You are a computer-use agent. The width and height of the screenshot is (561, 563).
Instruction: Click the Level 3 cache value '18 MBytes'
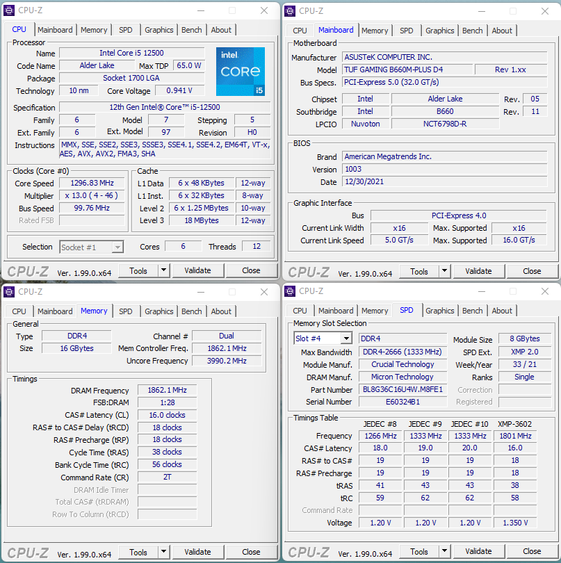point(201,220)
